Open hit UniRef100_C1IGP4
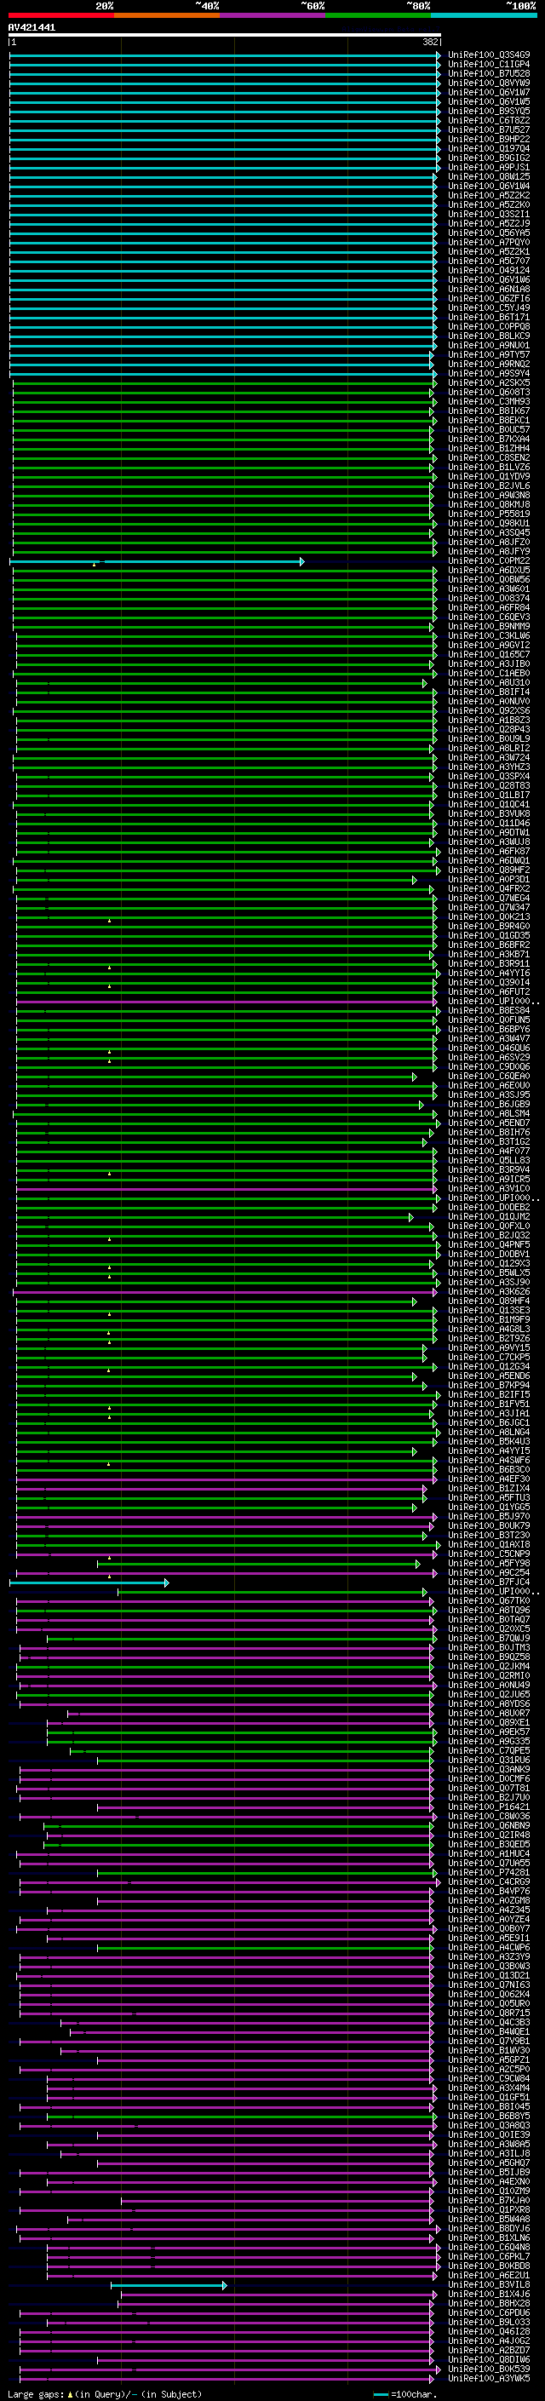Viewport: 545px width, 2401px height. click(489, 65)
